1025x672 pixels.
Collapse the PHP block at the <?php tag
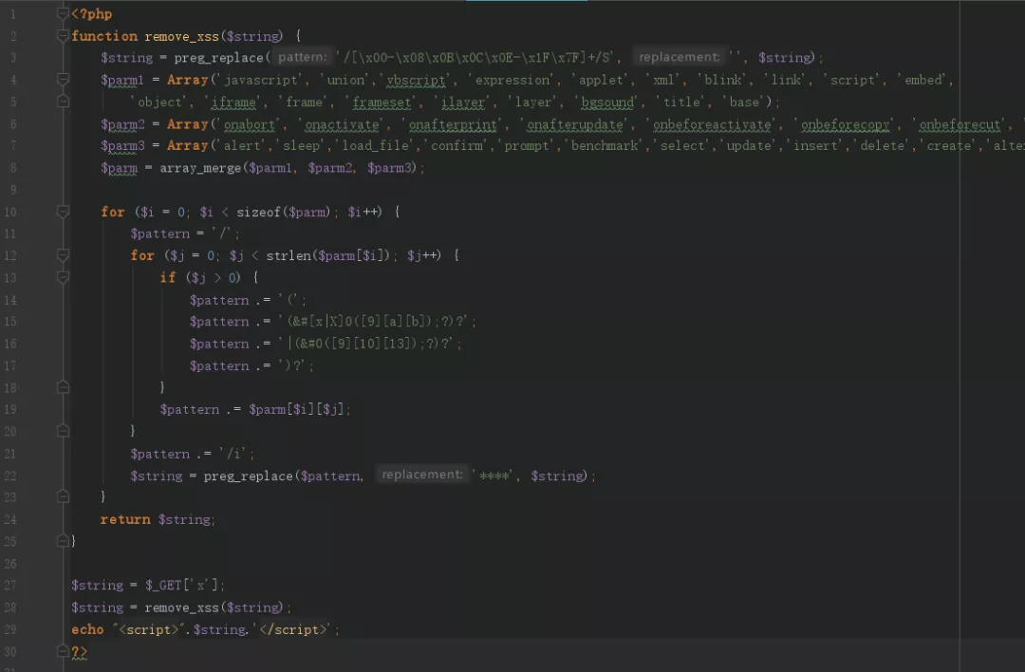pyautogui.click(x=63, y=13)
